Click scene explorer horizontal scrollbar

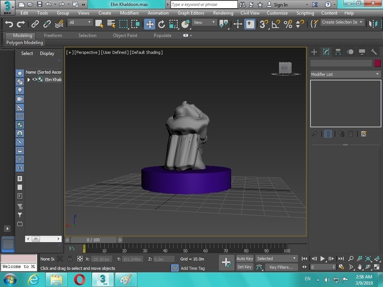(43, 239)
